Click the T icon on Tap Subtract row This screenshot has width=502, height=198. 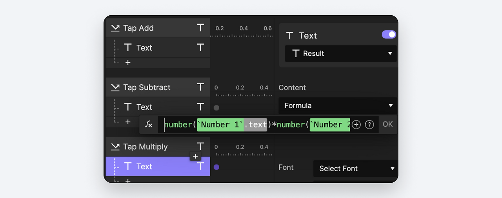[x=200, y=87]
